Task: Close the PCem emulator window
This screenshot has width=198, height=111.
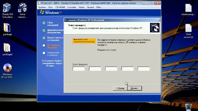Action: tap(157, 3)
